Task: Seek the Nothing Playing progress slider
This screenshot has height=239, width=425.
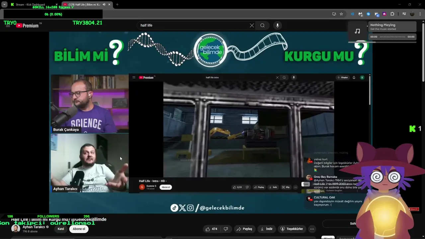Action: coord(392,37)
